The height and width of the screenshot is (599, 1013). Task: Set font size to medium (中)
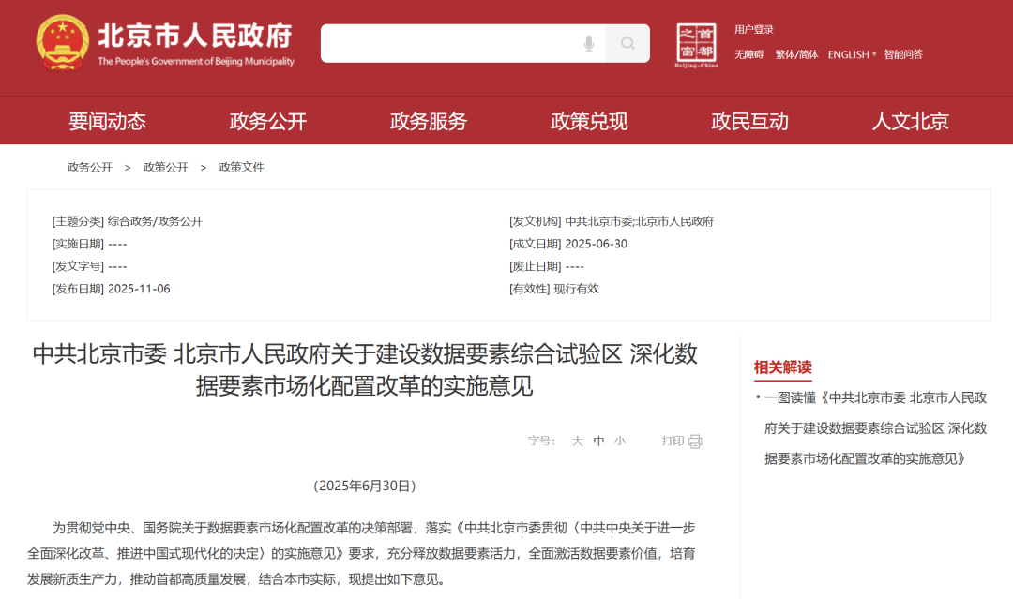[x=599, y=441]
